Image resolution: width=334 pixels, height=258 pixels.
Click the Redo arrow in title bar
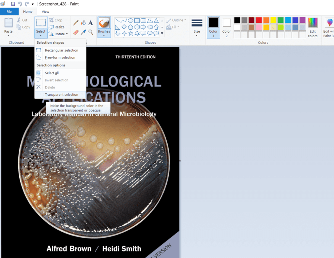(27, 4)
